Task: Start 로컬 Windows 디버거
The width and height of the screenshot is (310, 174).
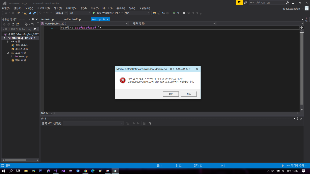Action: [108, 13]
